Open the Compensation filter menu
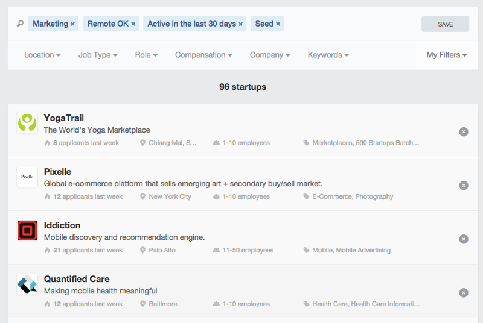The height and width of the screenshot is (323, 483). [203, 55]
